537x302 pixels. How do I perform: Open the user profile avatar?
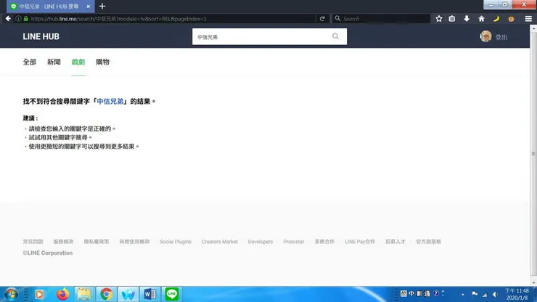click(x=485, y=36)
